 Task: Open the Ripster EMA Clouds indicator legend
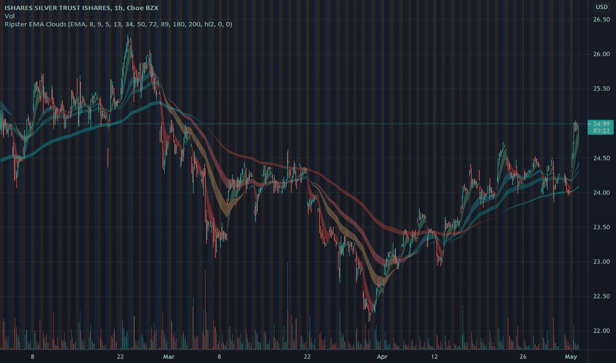point(118,24)
